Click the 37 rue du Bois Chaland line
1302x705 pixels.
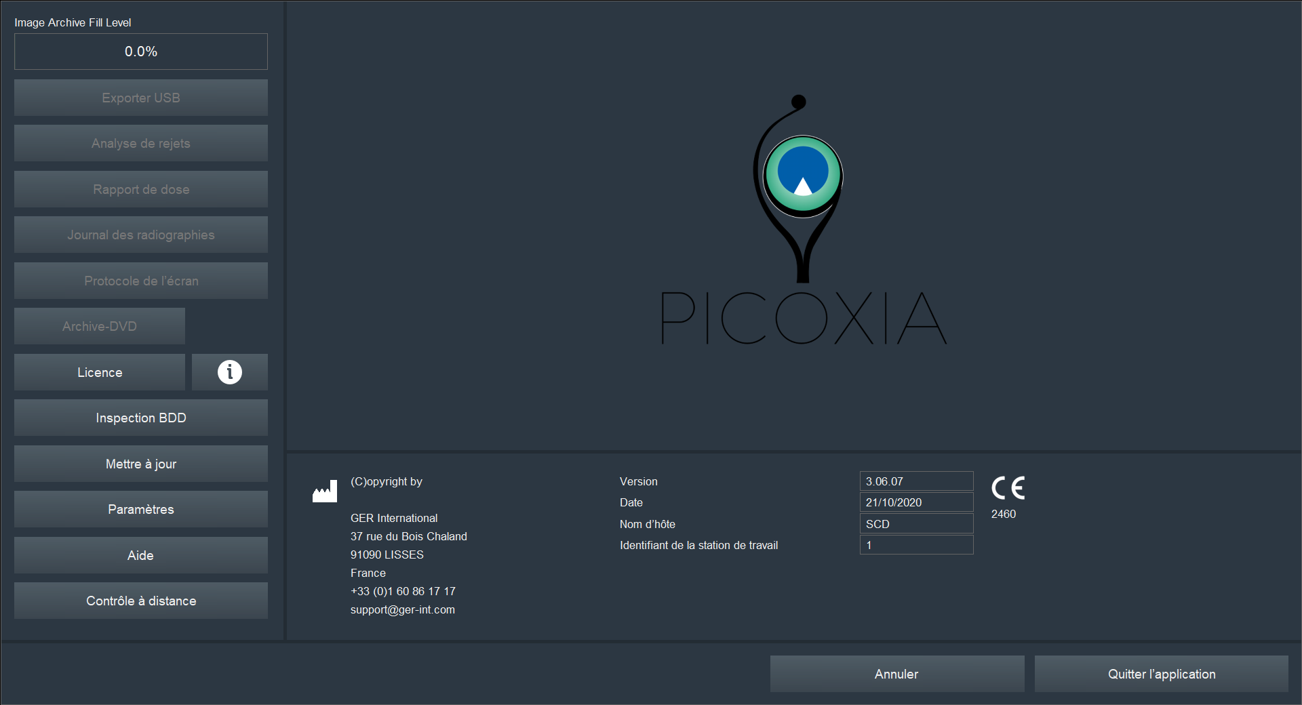coord(409,536)
